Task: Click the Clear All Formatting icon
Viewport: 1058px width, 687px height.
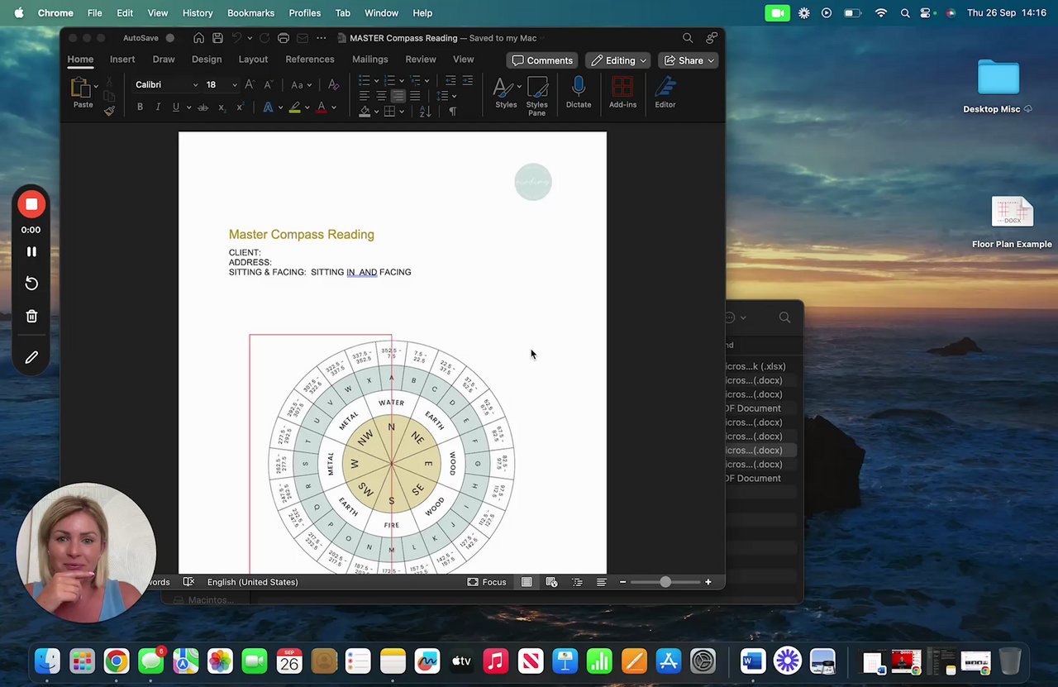Action: [333, 85]
